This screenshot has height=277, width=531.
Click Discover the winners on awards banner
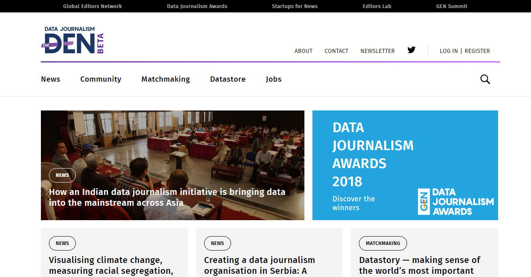point(354,203)
